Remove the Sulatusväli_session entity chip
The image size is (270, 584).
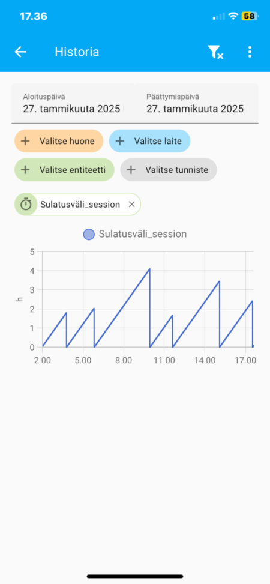[131, 204]
